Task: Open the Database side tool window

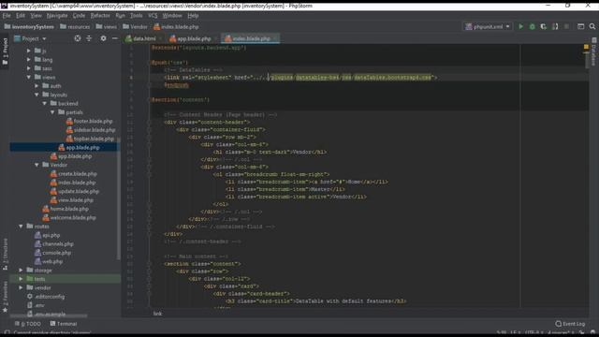Action: pyautogui.click(x=593, y=52)
